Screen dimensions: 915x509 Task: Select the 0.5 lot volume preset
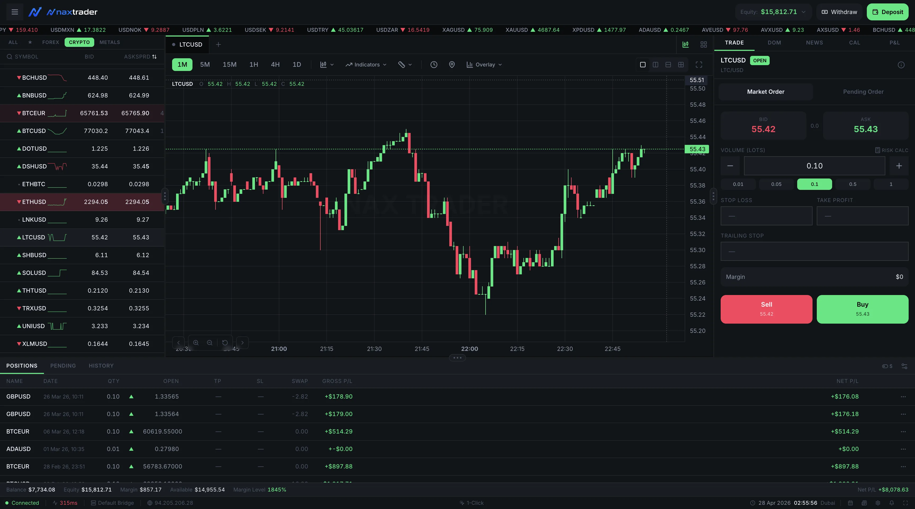[853, 184]
